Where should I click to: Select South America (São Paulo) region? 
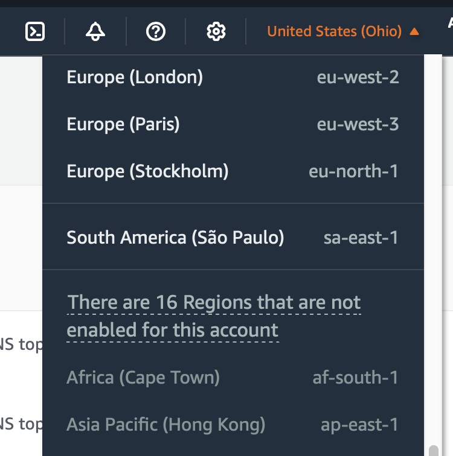[175, 237]
